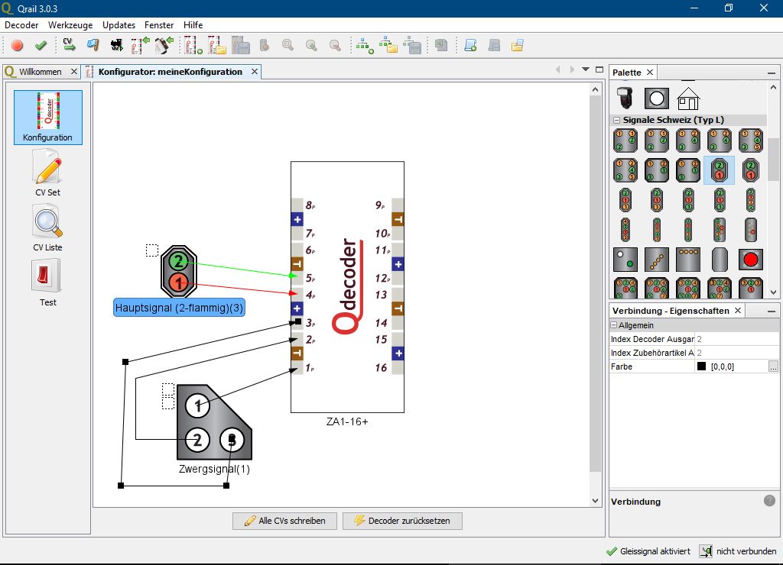Click the ZA1-16+ decoder label
The image size is (783, 565).
pos(347,422)
